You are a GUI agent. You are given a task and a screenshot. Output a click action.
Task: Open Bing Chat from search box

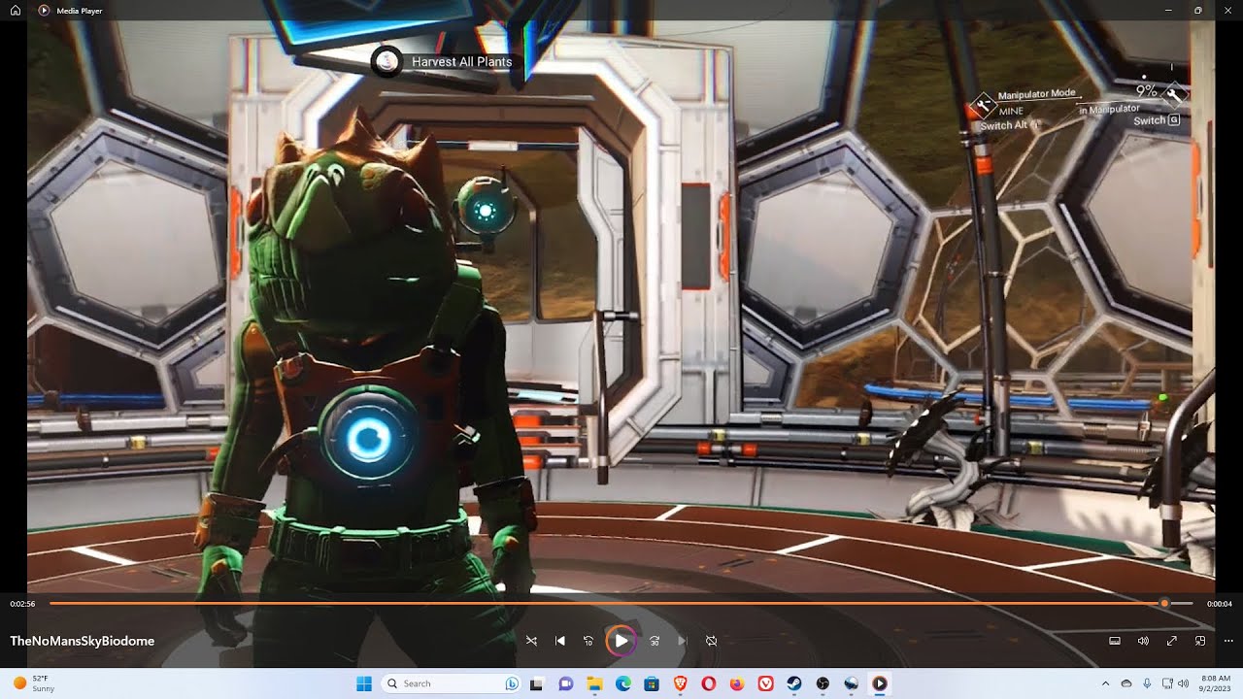point(511,683)
